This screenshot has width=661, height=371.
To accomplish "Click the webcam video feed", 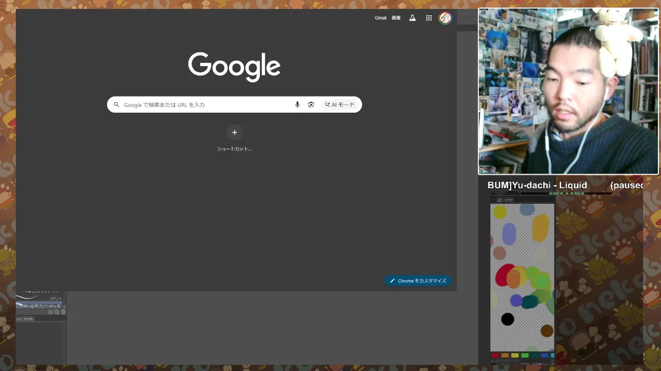I will [x=569, y=92].
